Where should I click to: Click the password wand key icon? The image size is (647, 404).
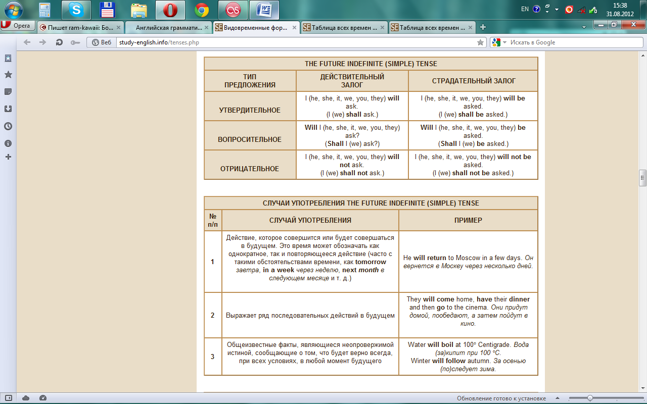click(75, 42)
